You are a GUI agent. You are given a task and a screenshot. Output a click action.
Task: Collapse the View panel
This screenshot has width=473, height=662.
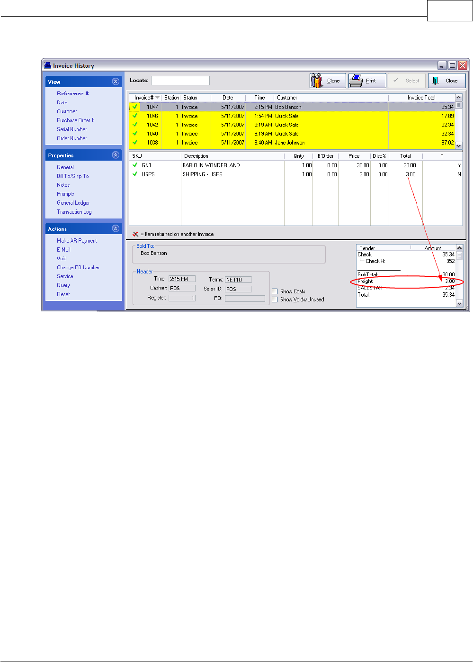(116, 82)
